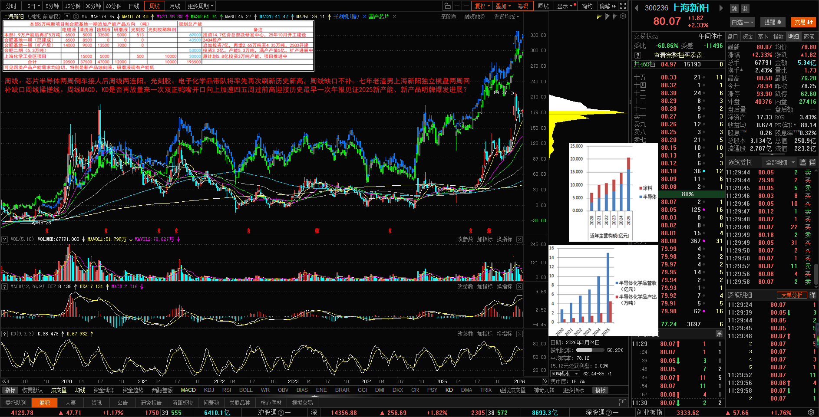Open the 资金 tab in quote panel
The height and width of the screenshot is (417, 819).
coord(748,36)
